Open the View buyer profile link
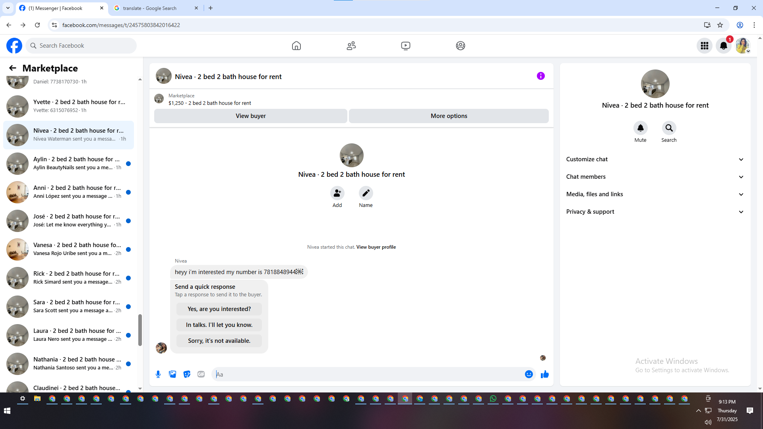 pyautogui.click(x=376, y=247)
